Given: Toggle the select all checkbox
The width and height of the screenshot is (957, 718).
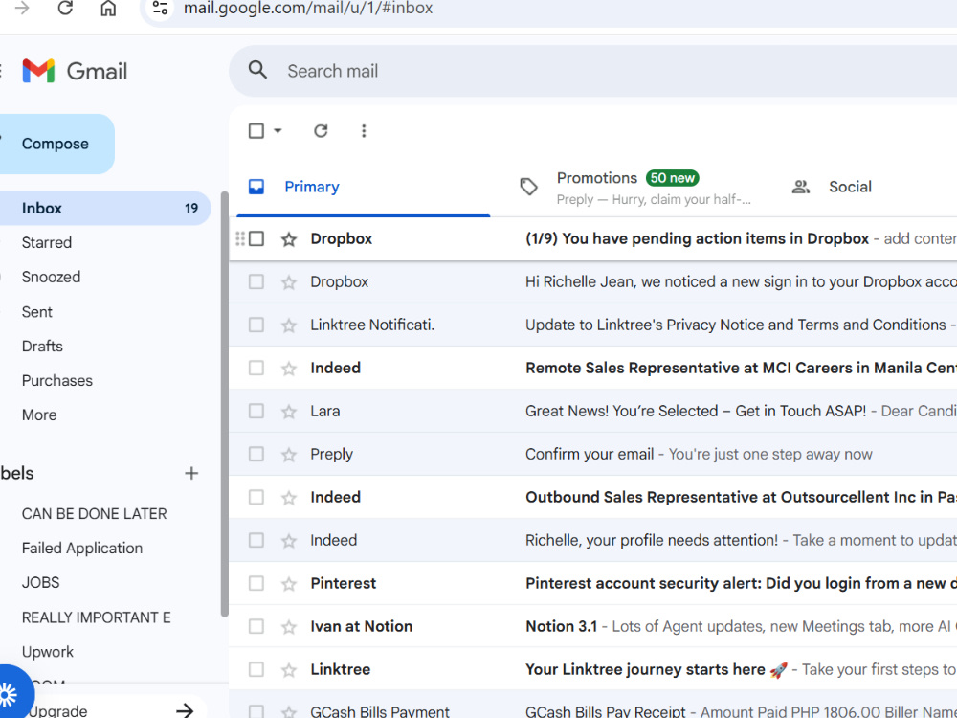Looking at the screenshot, I should click(256, 130).
